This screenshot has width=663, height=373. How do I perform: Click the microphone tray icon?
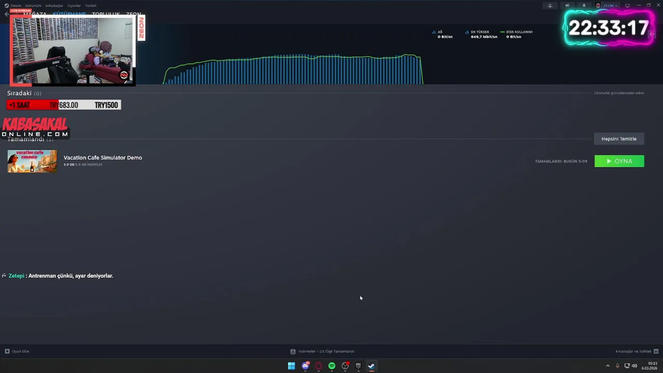[x=617, y=366]
